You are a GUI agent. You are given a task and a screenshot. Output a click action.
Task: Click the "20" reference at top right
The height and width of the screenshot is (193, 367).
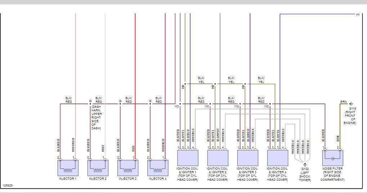point(358,14)
